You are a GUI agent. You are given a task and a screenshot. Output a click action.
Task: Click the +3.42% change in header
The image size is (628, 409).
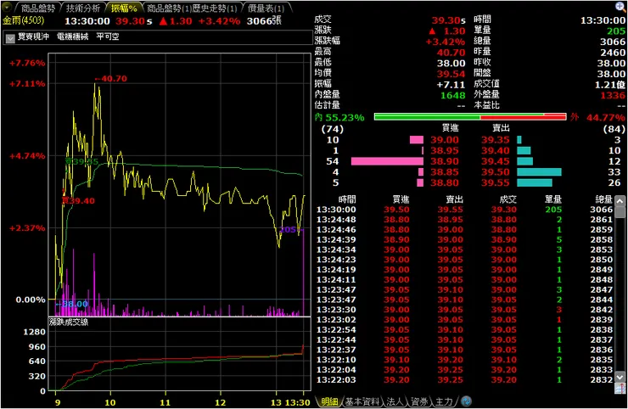pyautogui.click(x=220, y=21)
